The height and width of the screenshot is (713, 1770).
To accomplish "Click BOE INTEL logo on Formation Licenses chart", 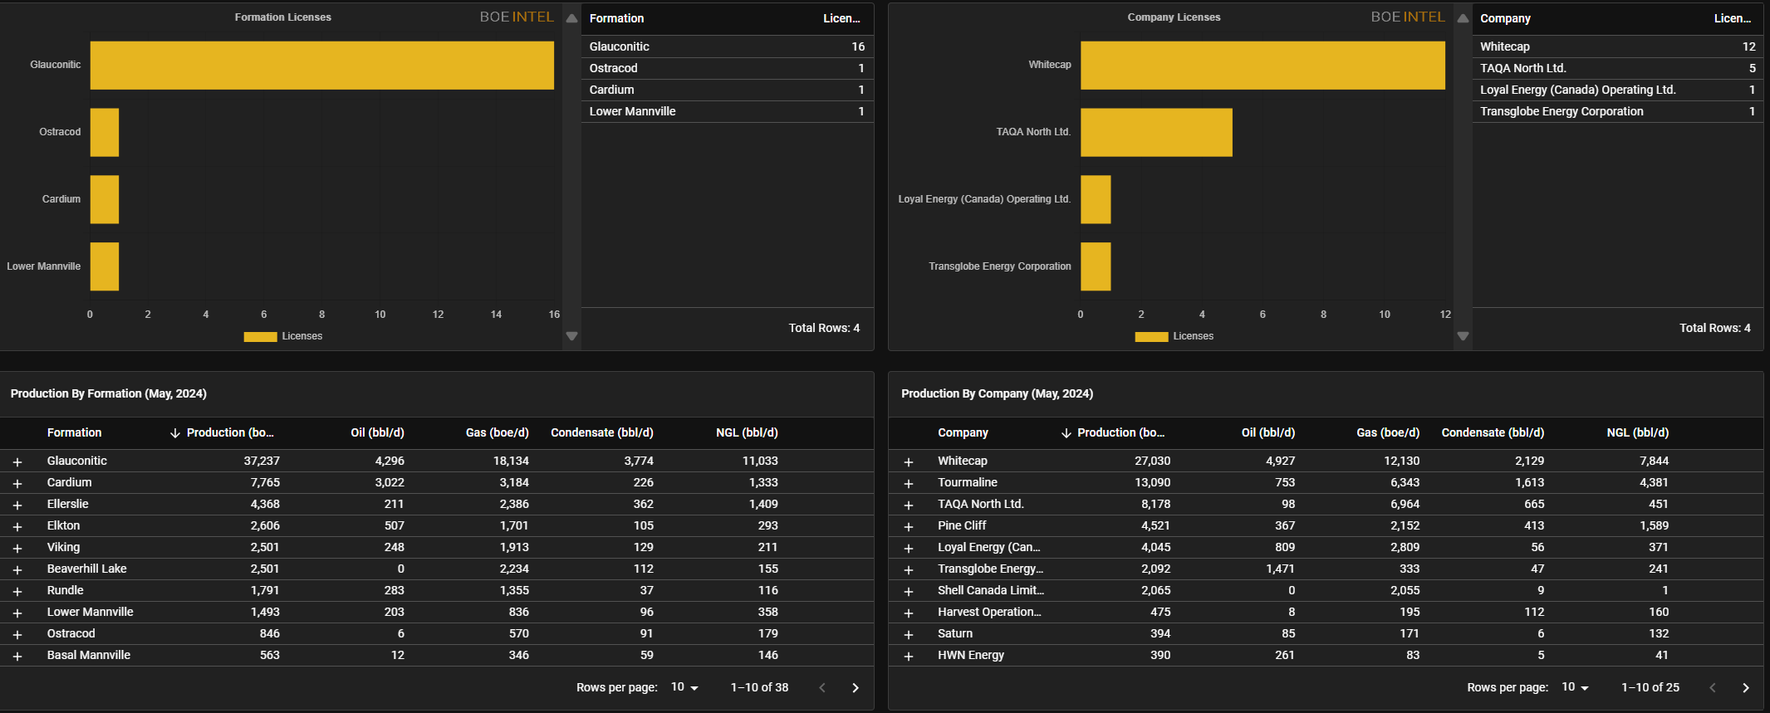I will tap(517, 17).
